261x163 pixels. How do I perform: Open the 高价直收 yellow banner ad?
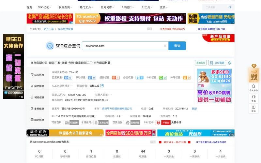coord(65,133)
